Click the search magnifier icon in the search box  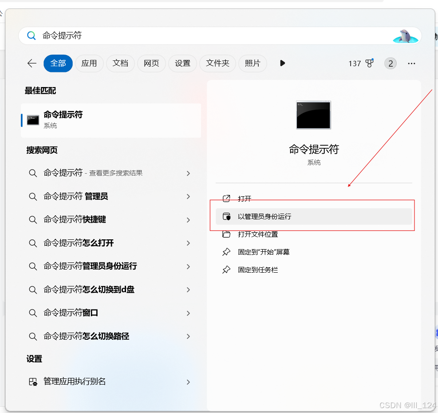(31, 36)
